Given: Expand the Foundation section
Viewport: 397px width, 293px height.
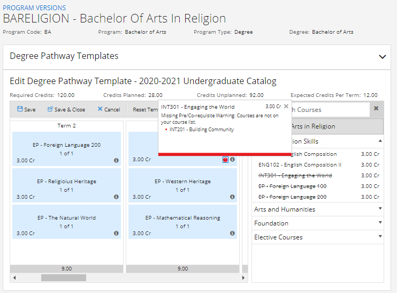Looking at the screenshot, I should click(x=380, y=223).
